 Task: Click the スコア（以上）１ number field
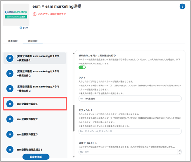point(127,152)
